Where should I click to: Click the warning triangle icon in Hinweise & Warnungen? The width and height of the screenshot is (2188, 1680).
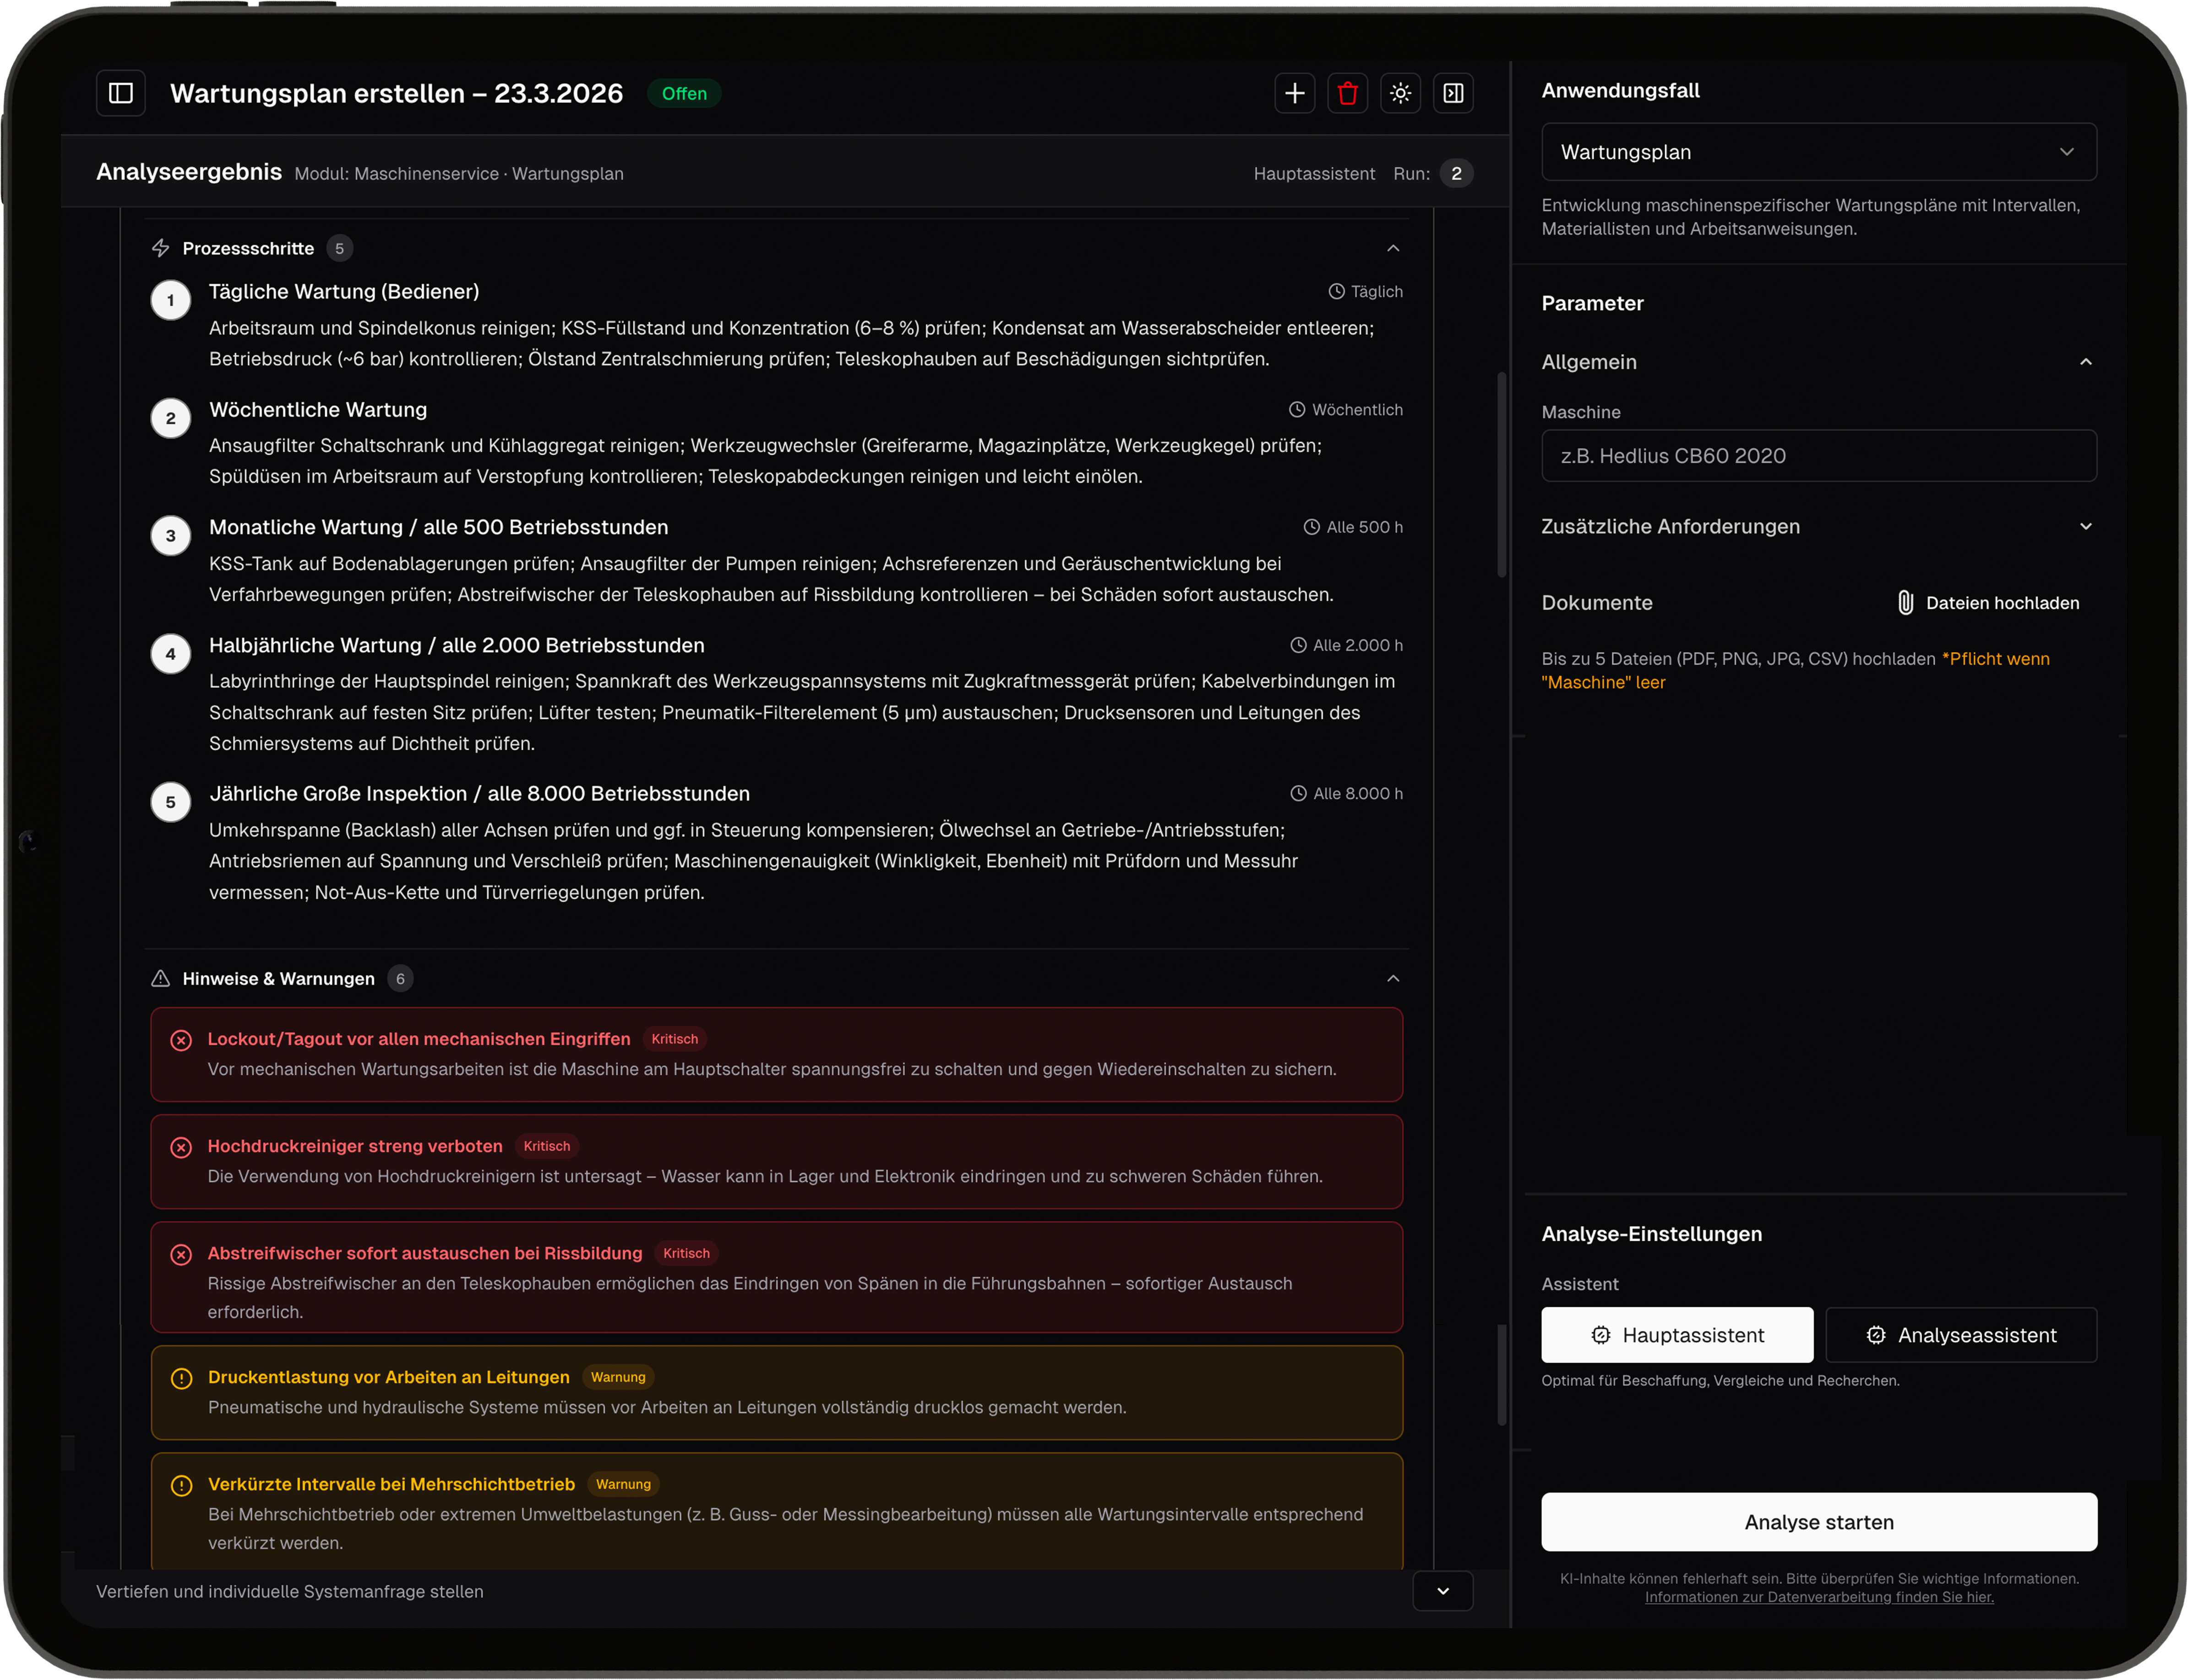tap(160, 978)
